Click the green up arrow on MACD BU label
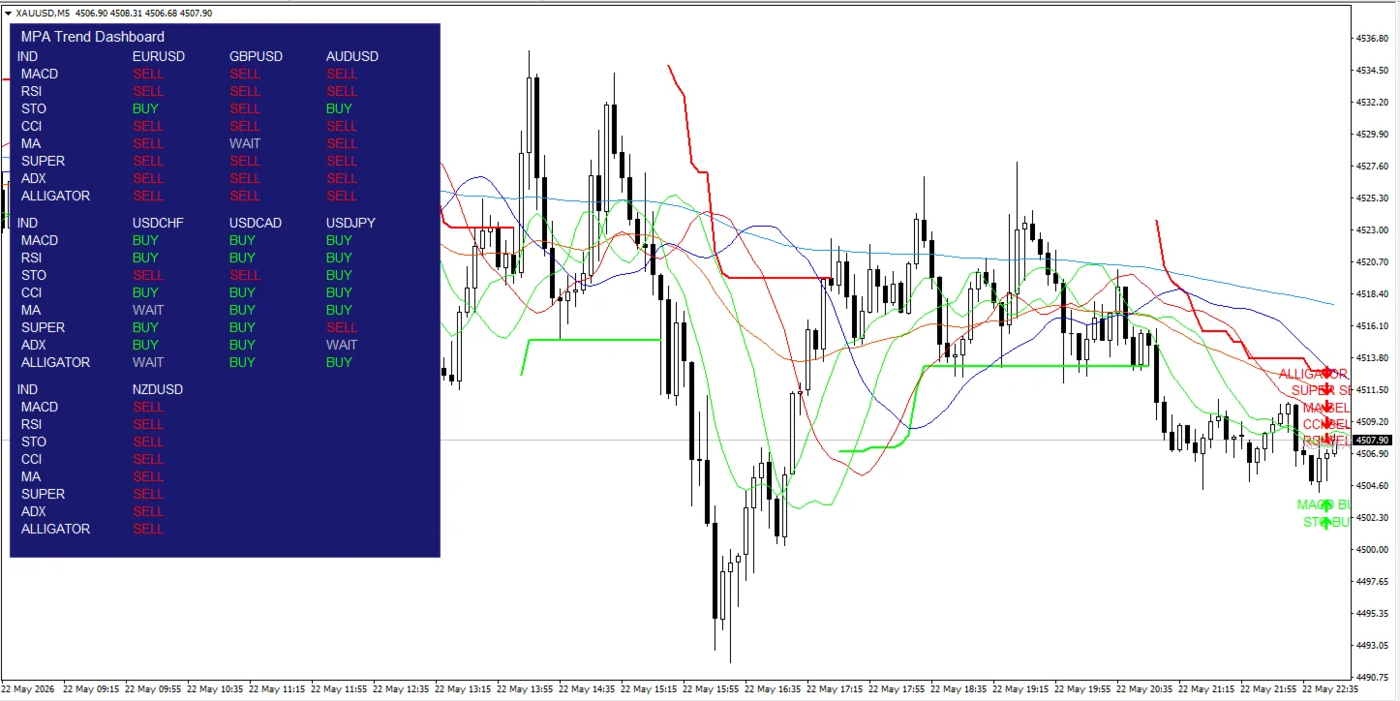1400x701 pixels. point(1326,504)
